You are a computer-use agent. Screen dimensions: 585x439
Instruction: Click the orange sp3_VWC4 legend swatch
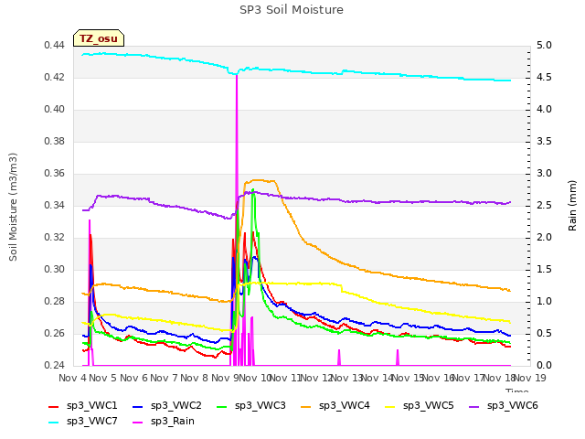(306, 406)
